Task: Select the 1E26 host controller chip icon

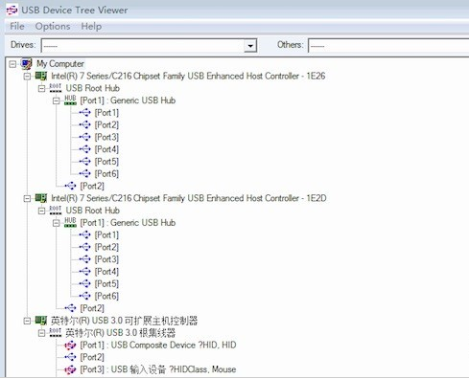Action: [41, 76]
